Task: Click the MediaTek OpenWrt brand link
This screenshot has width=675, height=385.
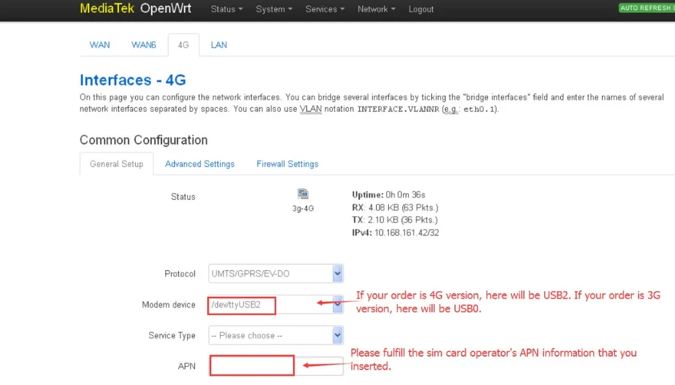Action: [135, 9]
